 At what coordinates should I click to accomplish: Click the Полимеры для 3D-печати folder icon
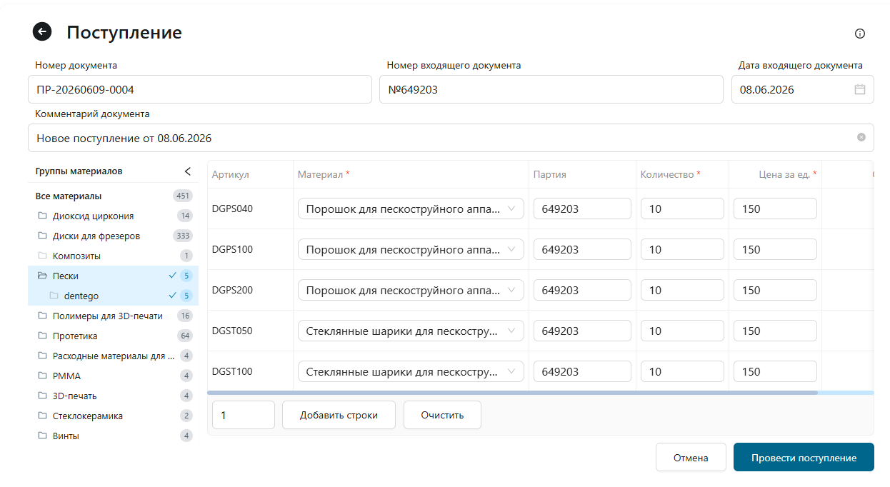pos(41,316)
